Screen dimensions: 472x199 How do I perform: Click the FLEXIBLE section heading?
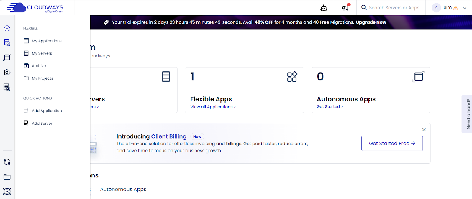30,29
